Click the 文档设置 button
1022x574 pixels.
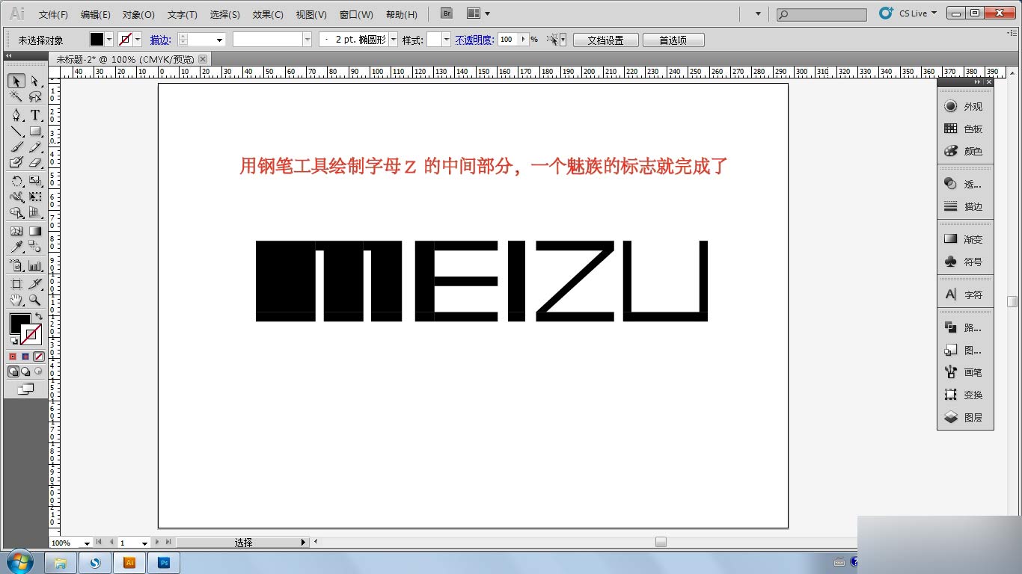pos(605,40)
